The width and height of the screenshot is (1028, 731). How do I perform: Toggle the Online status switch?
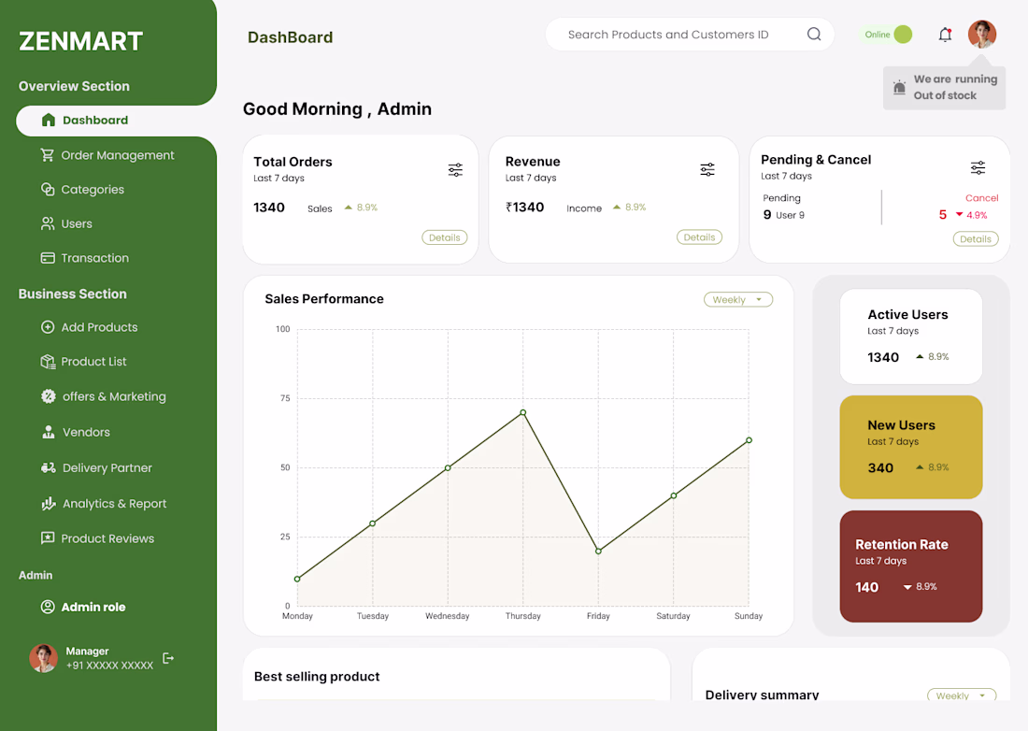[886, 34]
